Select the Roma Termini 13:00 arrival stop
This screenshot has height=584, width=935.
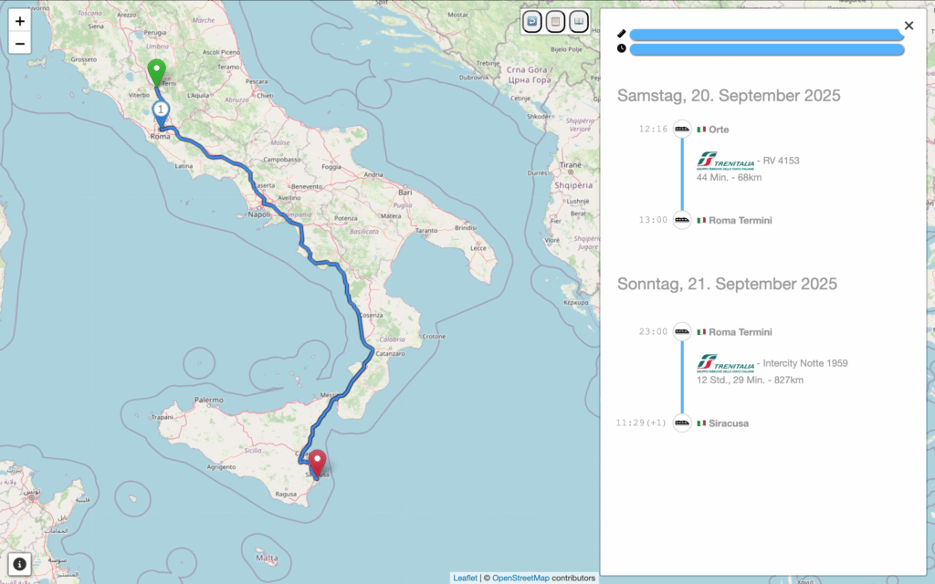tap(740, 221)
